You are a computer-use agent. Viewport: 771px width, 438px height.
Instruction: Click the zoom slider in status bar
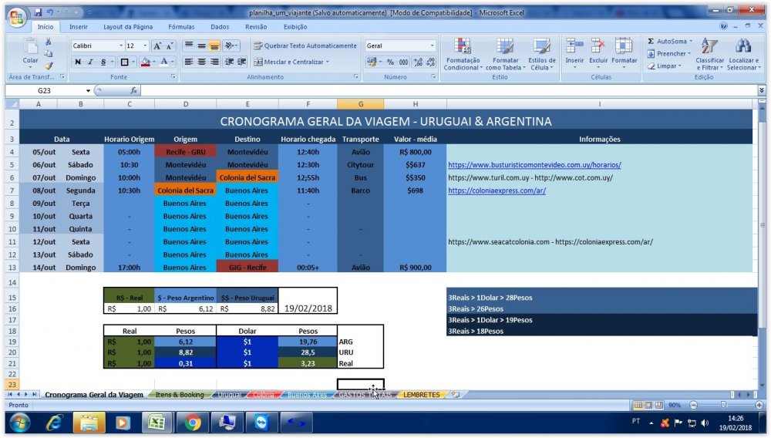[x=722, y=405]
